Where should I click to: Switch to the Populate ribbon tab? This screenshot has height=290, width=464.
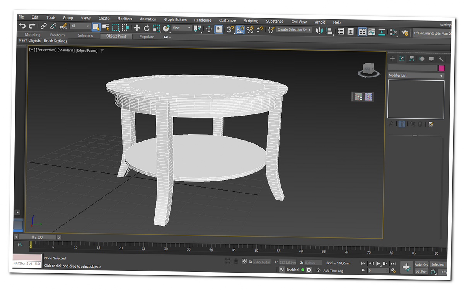click(147, 37)
